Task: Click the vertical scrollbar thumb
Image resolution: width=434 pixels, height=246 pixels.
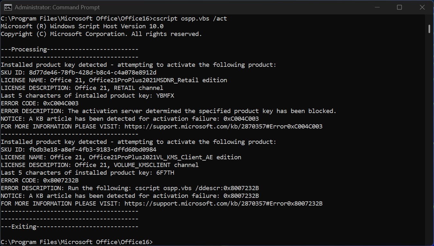Action: [x=429, y=29]
